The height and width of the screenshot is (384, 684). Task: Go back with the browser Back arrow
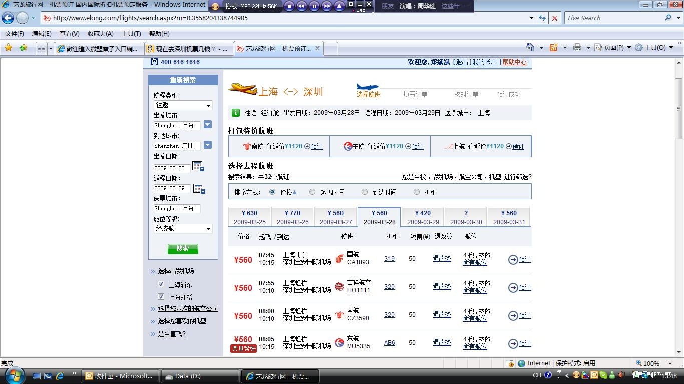[8, 18]
